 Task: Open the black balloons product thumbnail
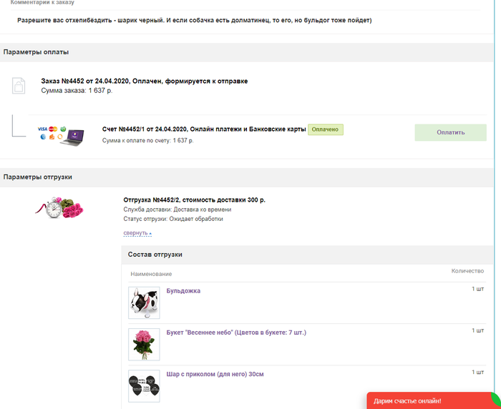pos(144,386)
